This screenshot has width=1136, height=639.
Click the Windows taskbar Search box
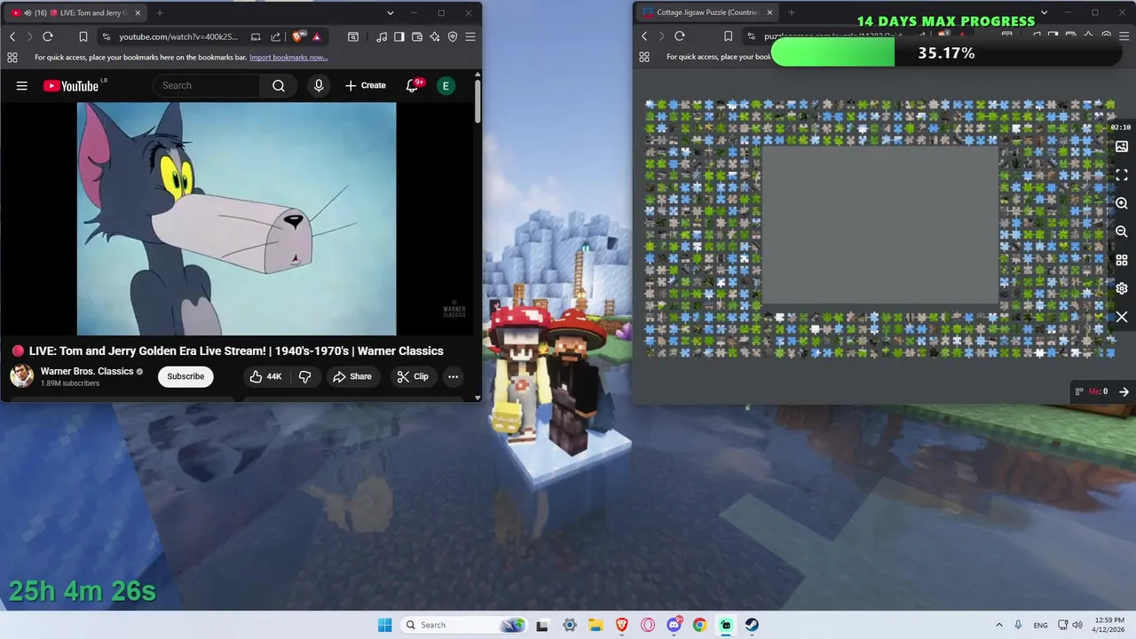click(463, 625)
